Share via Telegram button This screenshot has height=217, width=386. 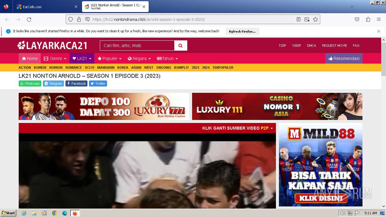pyautogui.click(x=53, y=83)
